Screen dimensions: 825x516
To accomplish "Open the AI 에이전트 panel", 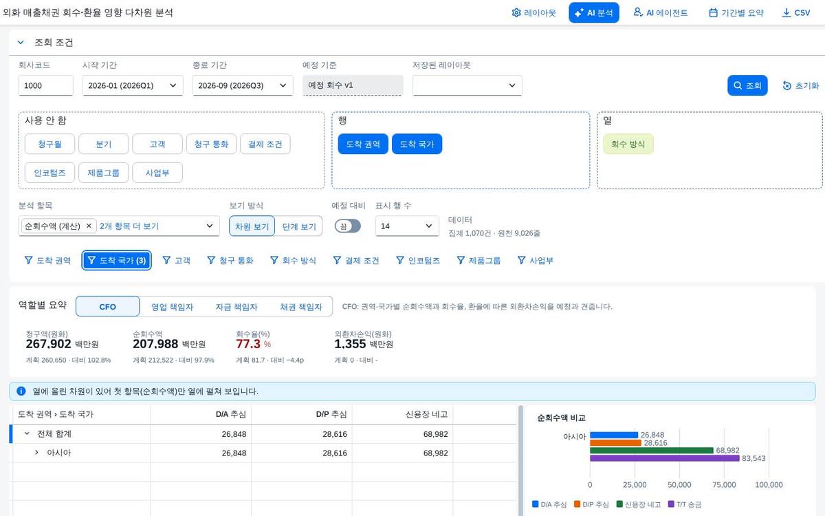I will [660, 12].
